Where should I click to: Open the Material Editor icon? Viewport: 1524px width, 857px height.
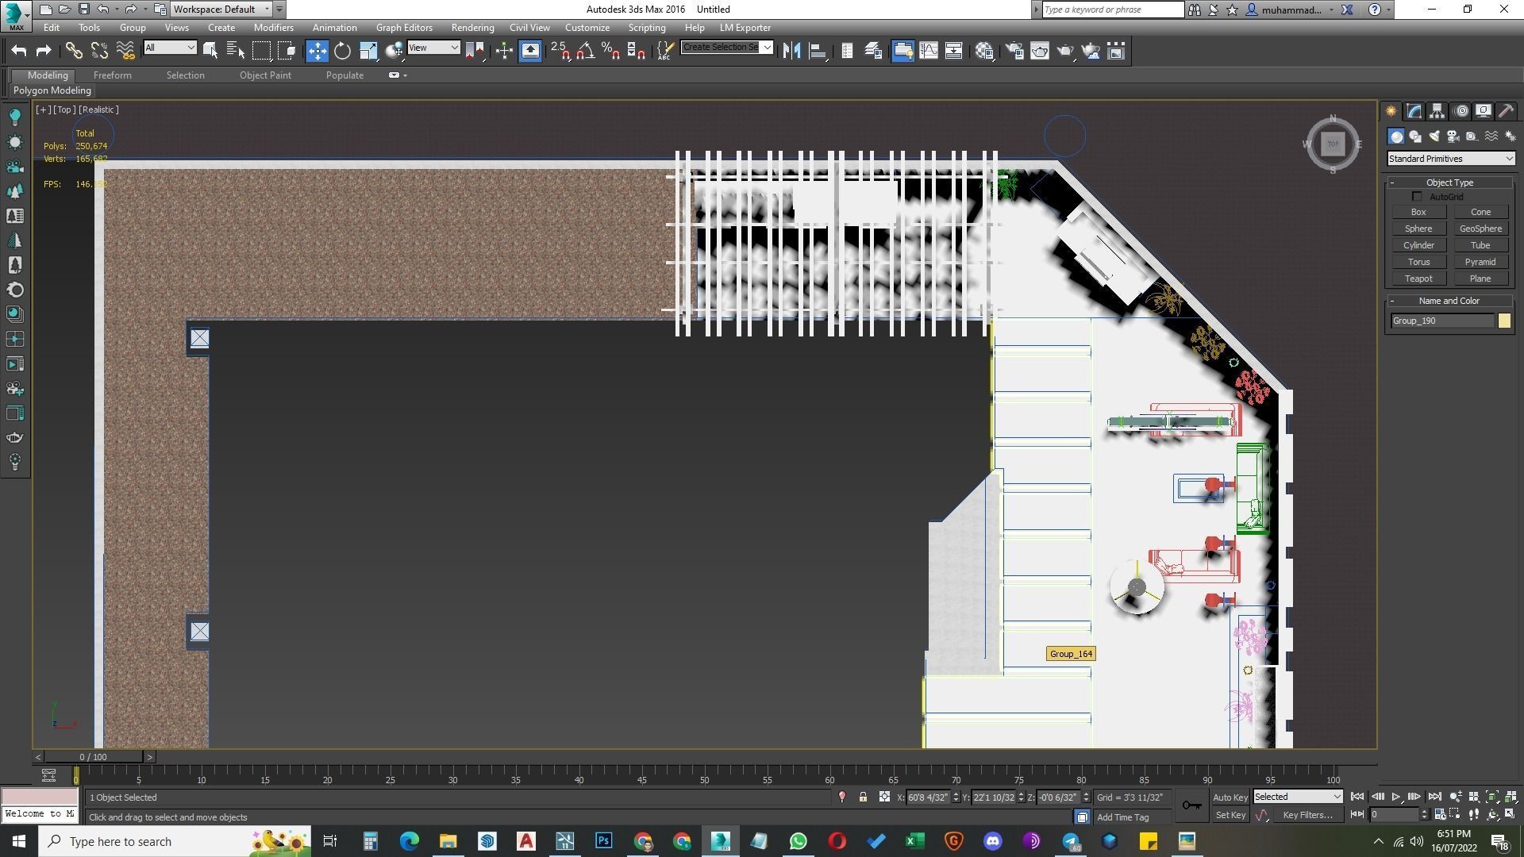point(984,52)
